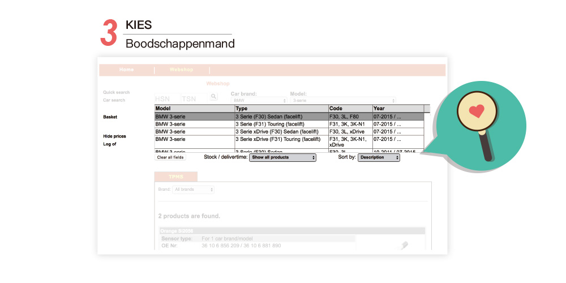Click the Orange SI2056 product header
Viewport: 566px width, 283px height.
[293, 231]
